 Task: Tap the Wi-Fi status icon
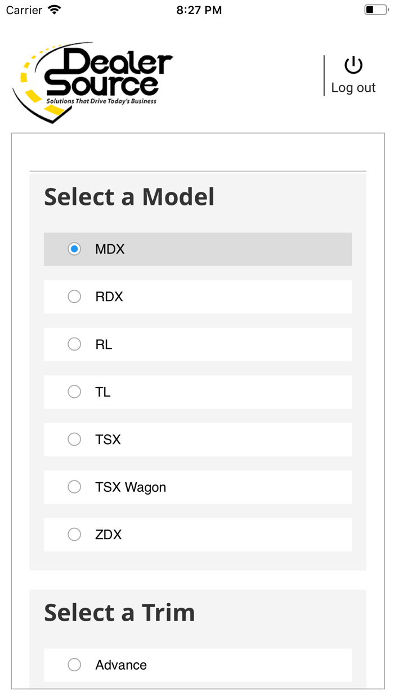(x=55, y=10)
